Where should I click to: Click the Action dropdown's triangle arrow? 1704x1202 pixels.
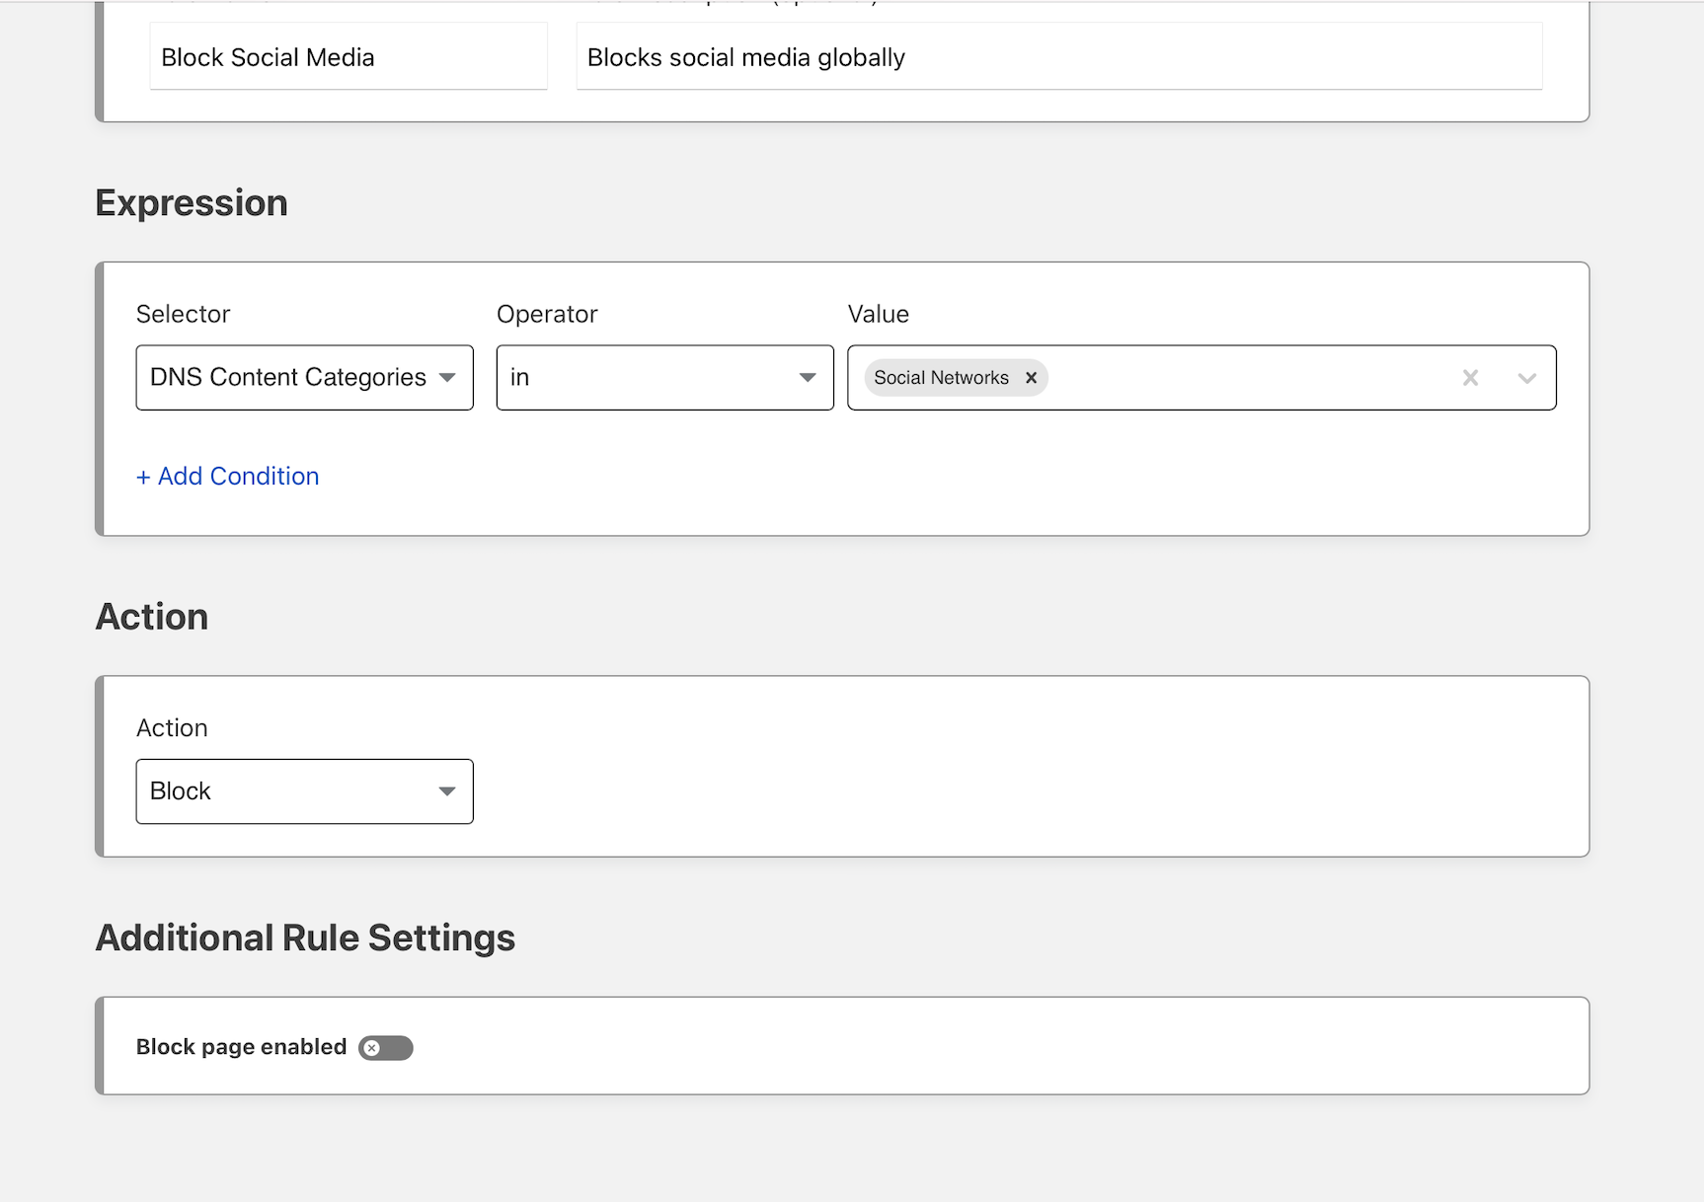pyautogui.click(x=447, y=791)
